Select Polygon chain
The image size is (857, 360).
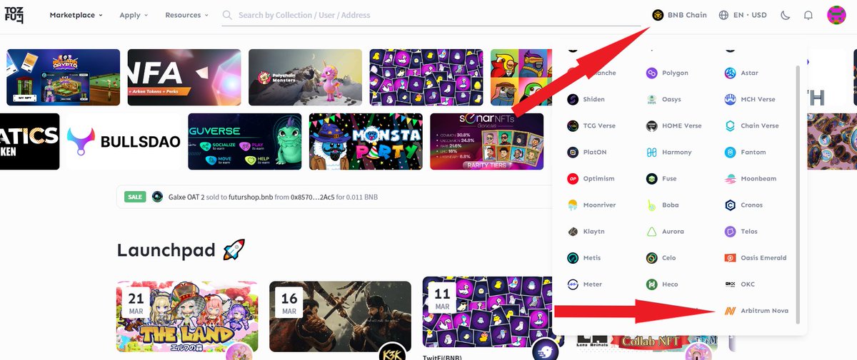667,73
